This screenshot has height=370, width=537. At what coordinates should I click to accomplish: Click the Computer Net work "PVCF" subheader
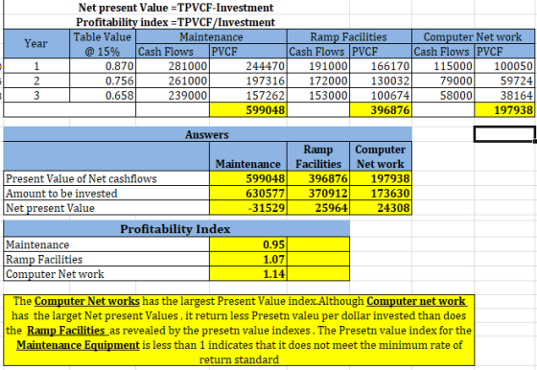pos(504,52)
